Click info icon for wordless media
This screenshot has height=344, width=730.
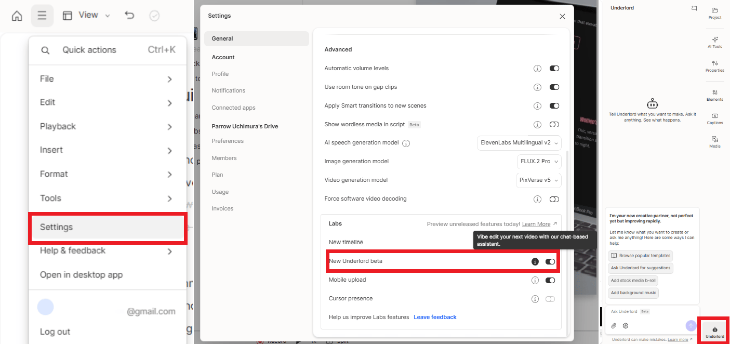538,125
